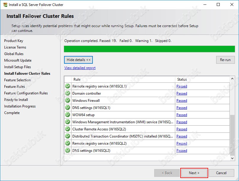239x181 pixels.
Task: Click the SQL Server installer title bar icon
Action: (5, 4)
